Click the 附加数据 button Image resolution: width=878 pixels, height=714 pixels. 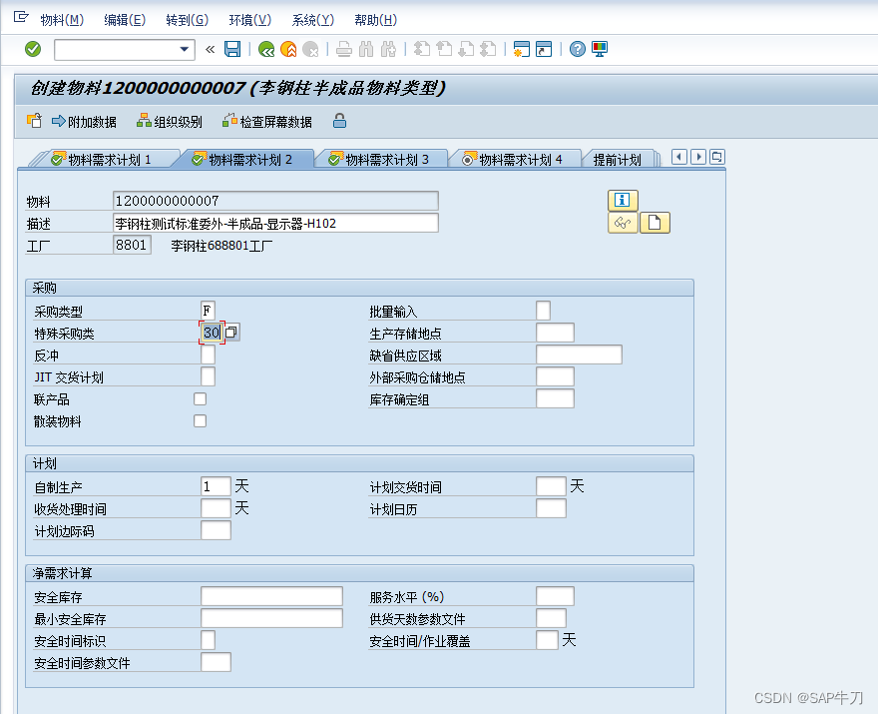coord(84,121)
